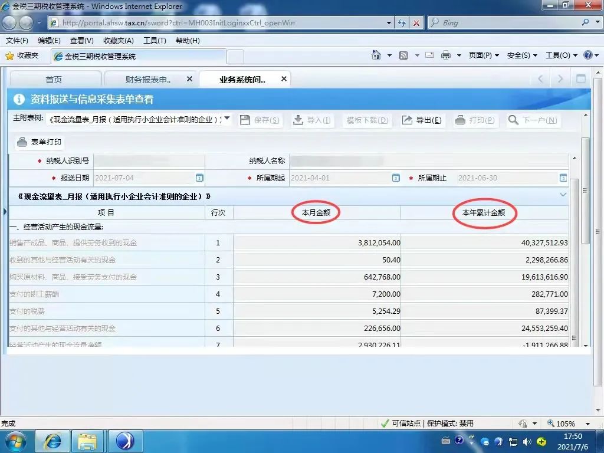Click the IE printer icon in command bar
The image size is (604, 453).
click(x=446, y=55)
